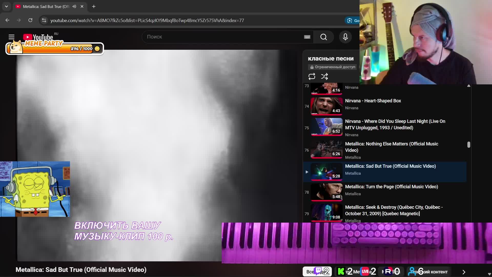Start voice search with the microphone

tap(345, 37)
